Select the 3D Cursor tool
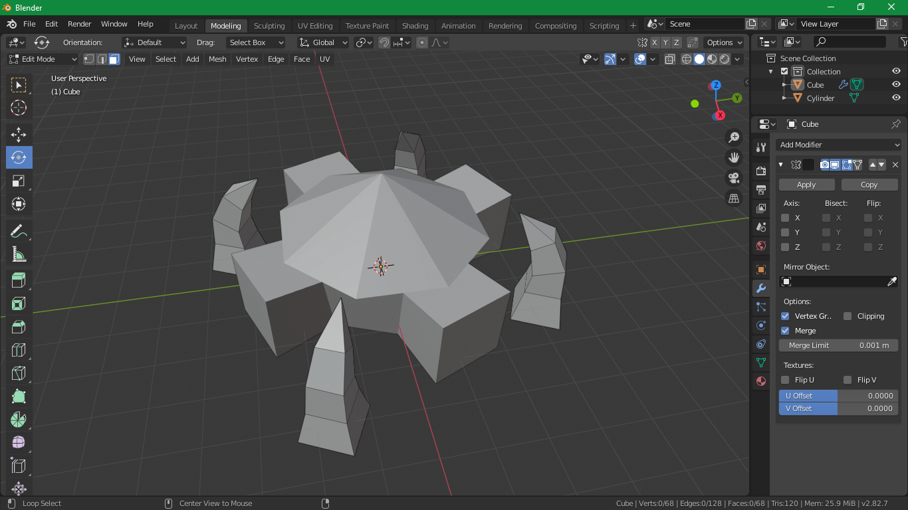The height and width of the screenshot is (510, 908). click(19, 108)
